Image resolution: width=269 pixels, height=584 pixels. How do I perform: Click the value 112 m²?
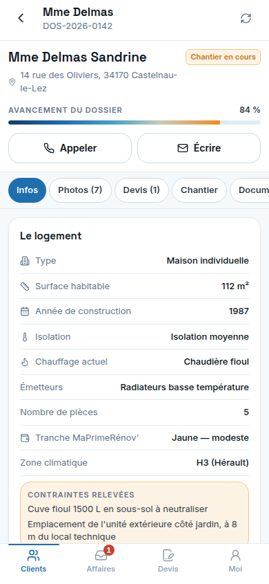(x=235, y=286)
